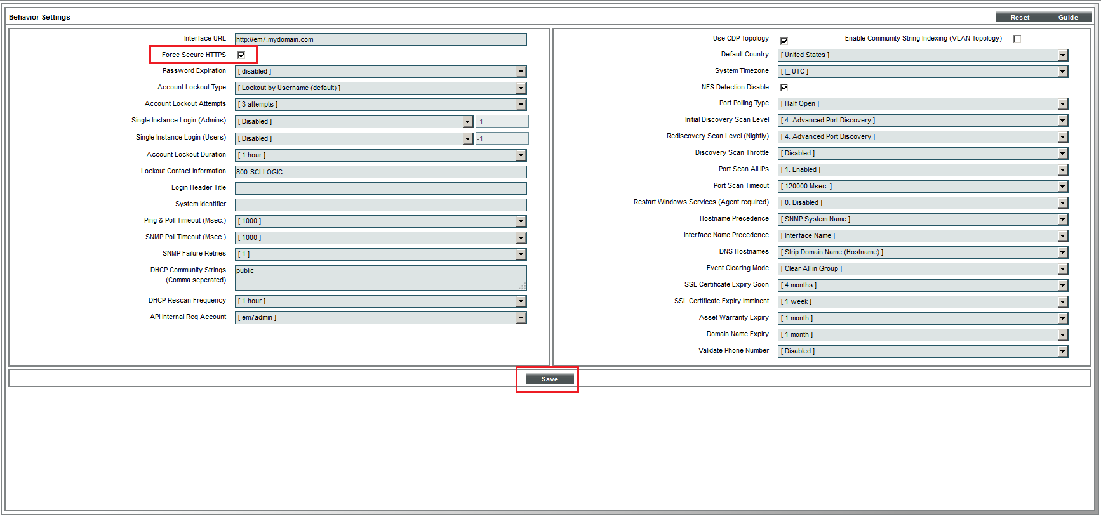Open Discovery Scan Throttle dropdown
Image resolution: width=1101 pixels, height=517 pixels.
[x=923, y=154]
